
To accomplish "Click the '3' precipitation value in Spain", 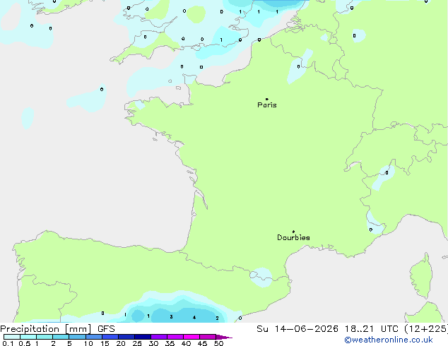I will click(x=171, y=316).
